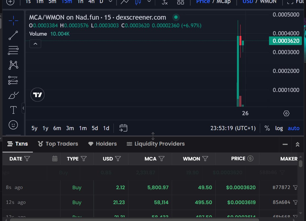Click the add symbol plus icon
The width and height of the screenshot is (306, 221).
pyautogui.click(x=10, y=2)
